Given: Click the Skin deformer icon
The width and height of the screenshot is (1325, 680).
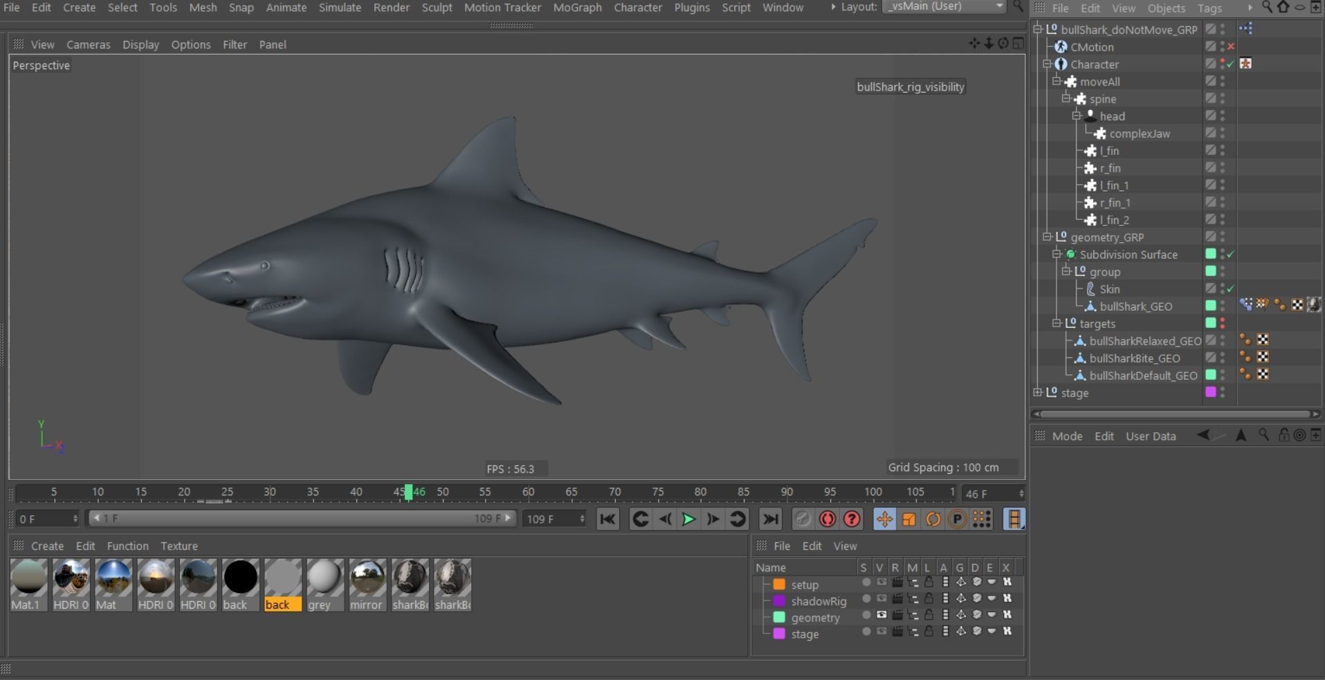Looking at the screenshot, I should [1090, 289].
